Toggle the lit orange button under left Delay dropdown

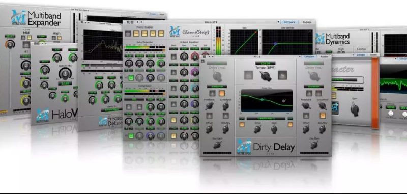point(222,93)
